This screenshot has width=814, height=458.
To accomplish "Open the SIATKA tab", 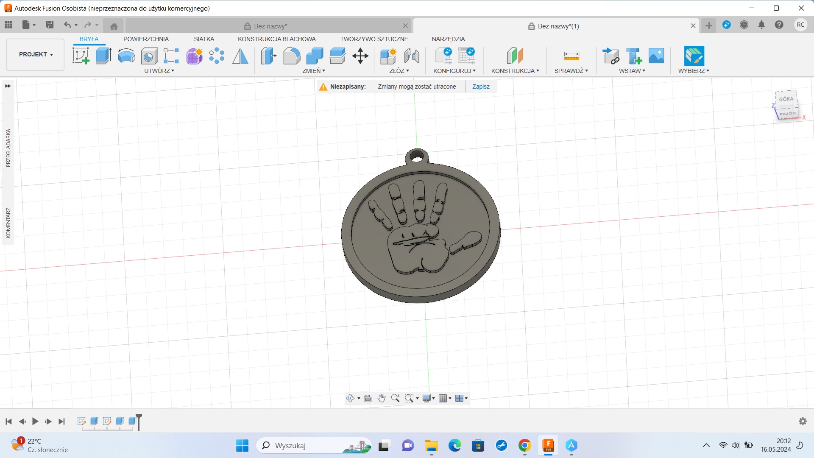I will [204, 39].
